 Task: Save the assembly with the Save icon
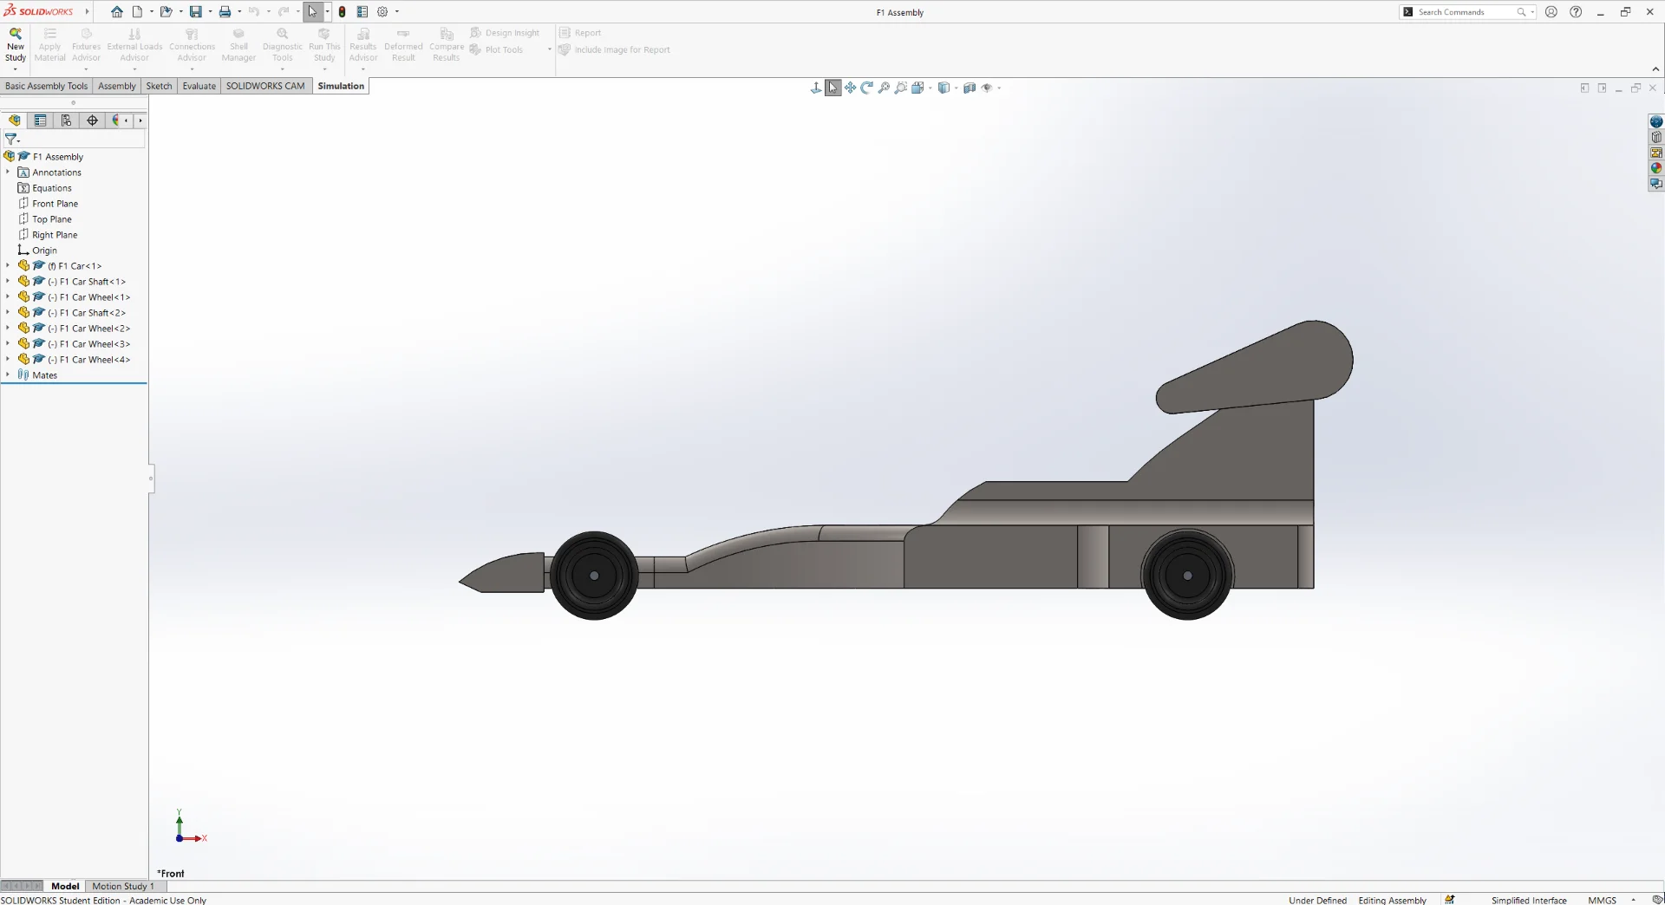[x=196, y=12]
